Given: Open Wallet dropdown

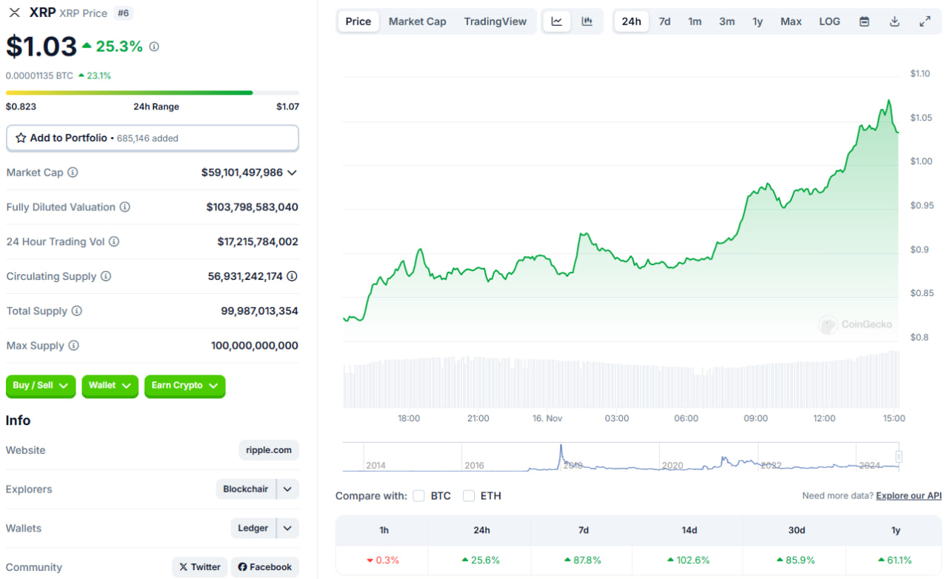Looking at the screenshot, I should tap(110, 386).
